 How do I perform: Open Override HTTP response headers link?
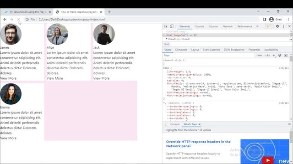point(198,144)
